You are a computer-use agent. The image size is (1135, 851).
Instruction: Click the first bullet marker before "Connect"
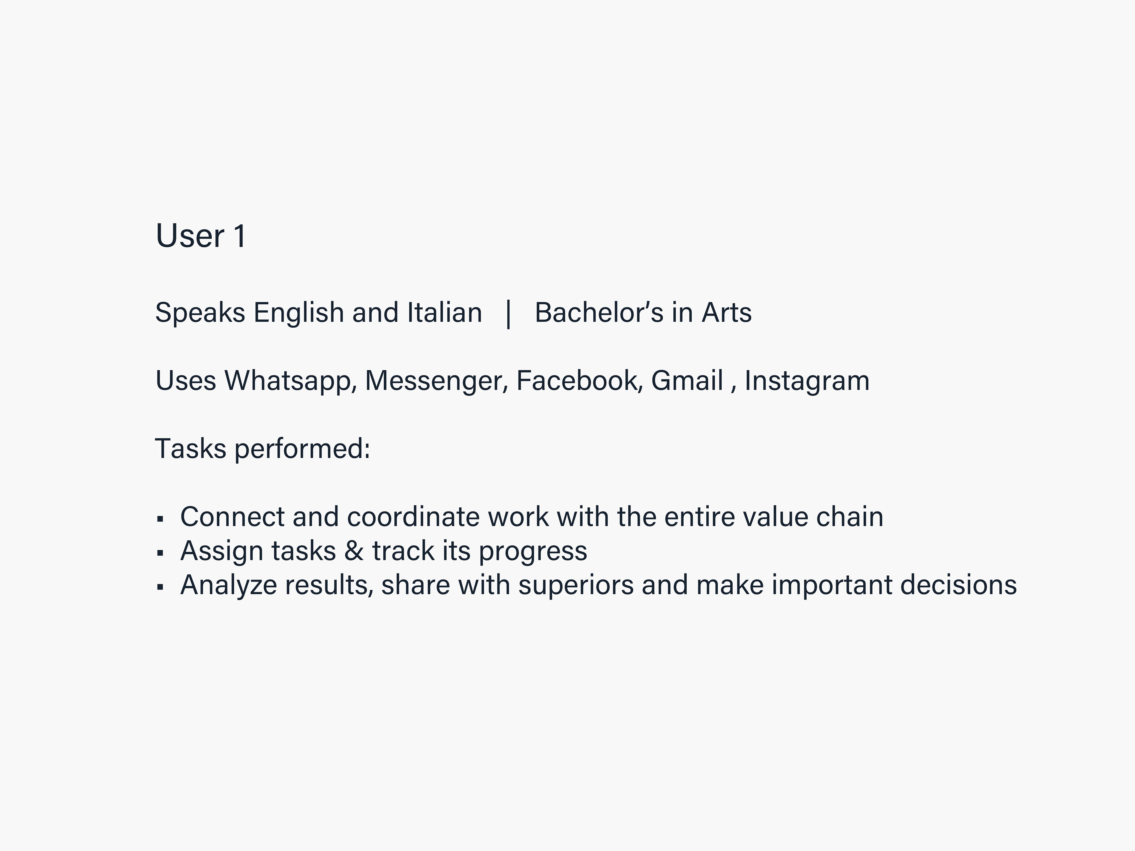160,519
